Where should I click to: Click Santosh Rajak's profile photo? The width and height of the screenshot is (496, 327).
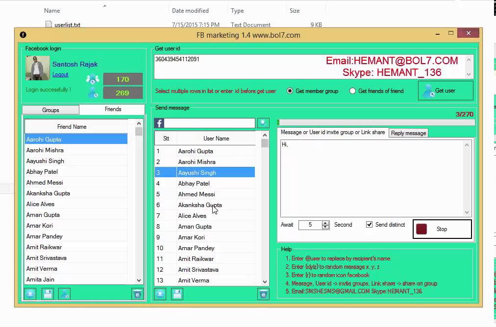point(38,68)
